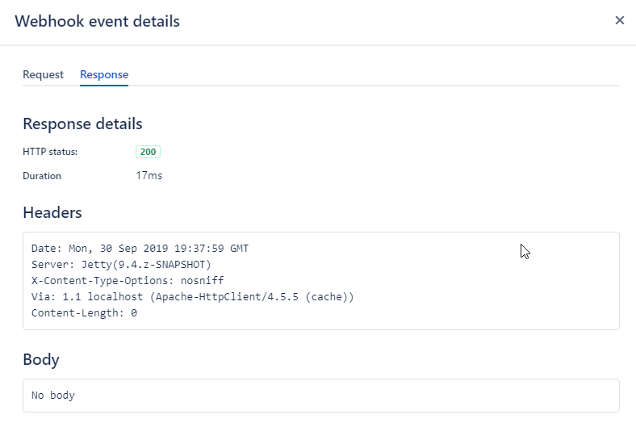Click the Server Jetty header line
The image size is (636, 423).
121,265
